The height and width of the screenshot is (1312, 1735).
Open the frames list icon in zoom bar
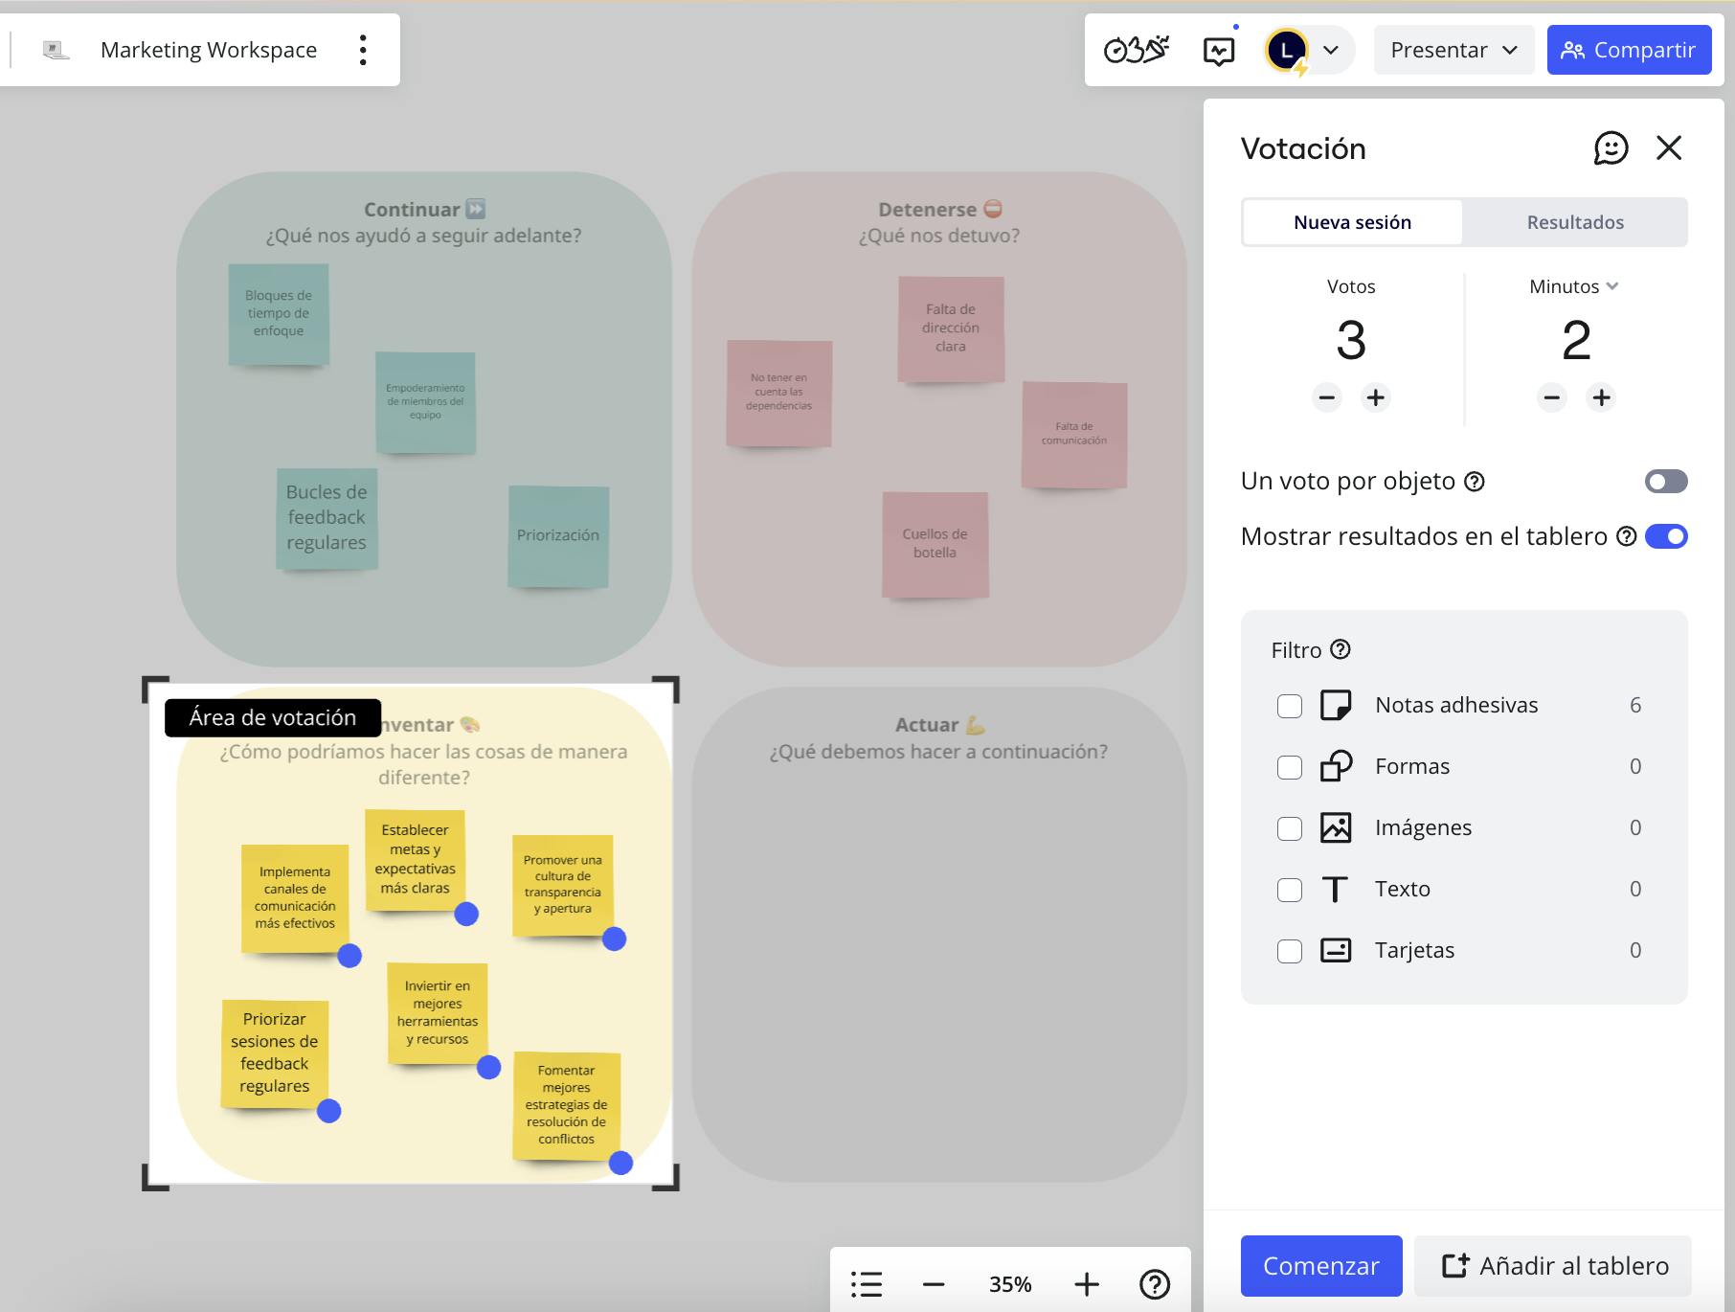coord(867,1284)
